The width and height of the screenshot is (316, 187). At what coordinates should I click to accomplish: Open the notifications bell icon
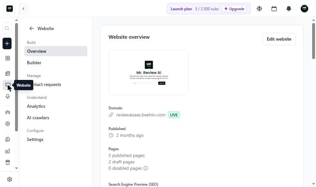288,9
